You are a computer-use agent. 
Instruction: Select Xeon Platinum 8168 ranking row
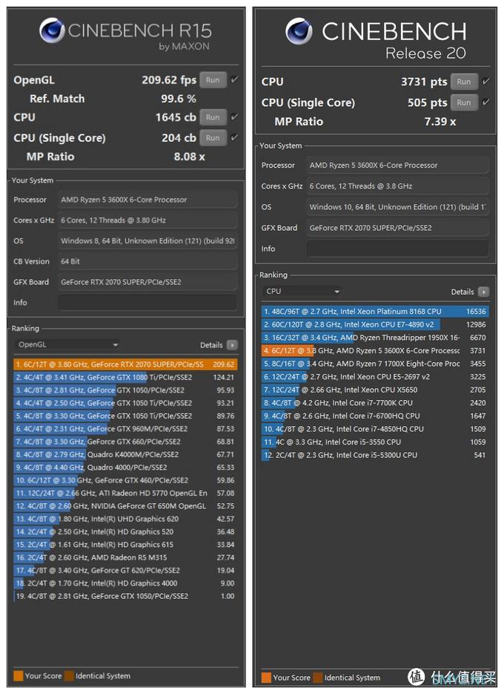375,312
